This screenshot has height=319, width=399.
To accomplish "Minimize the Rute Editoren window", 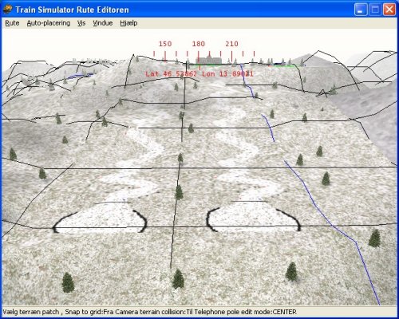I will click(361, 10).
